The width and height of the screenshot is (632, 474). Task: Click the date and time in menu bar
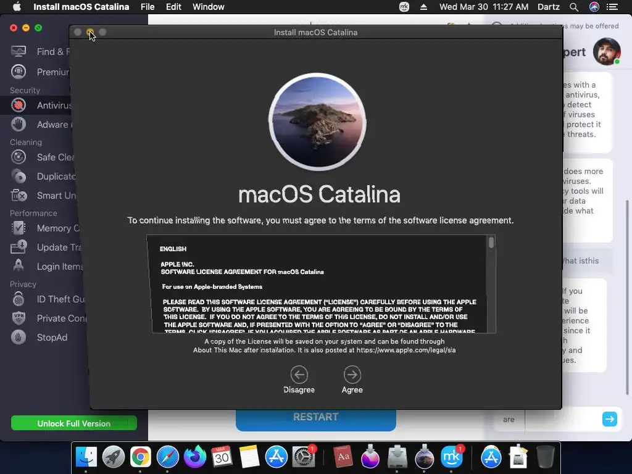[484, 7]
